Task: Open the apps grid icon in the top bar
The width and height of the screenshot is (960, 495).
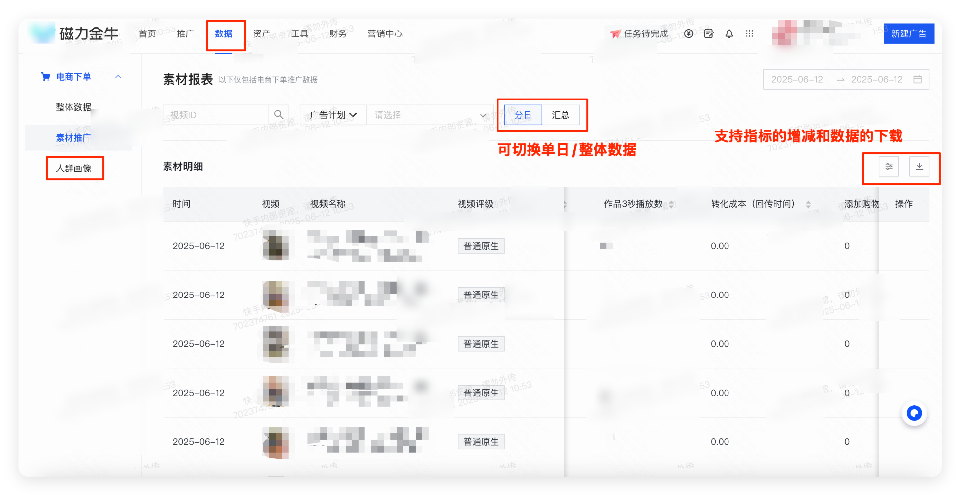Action: (749, 33)
